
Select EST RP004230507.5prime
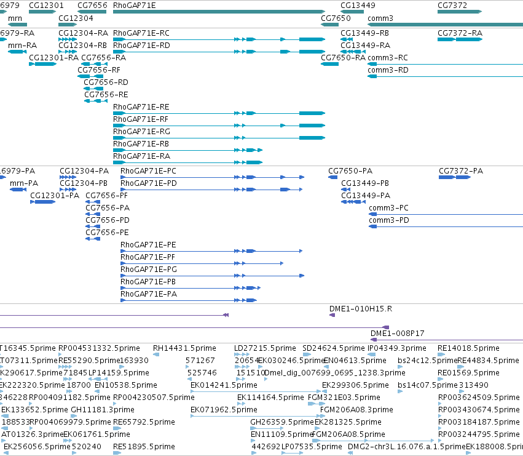(116, 404)
